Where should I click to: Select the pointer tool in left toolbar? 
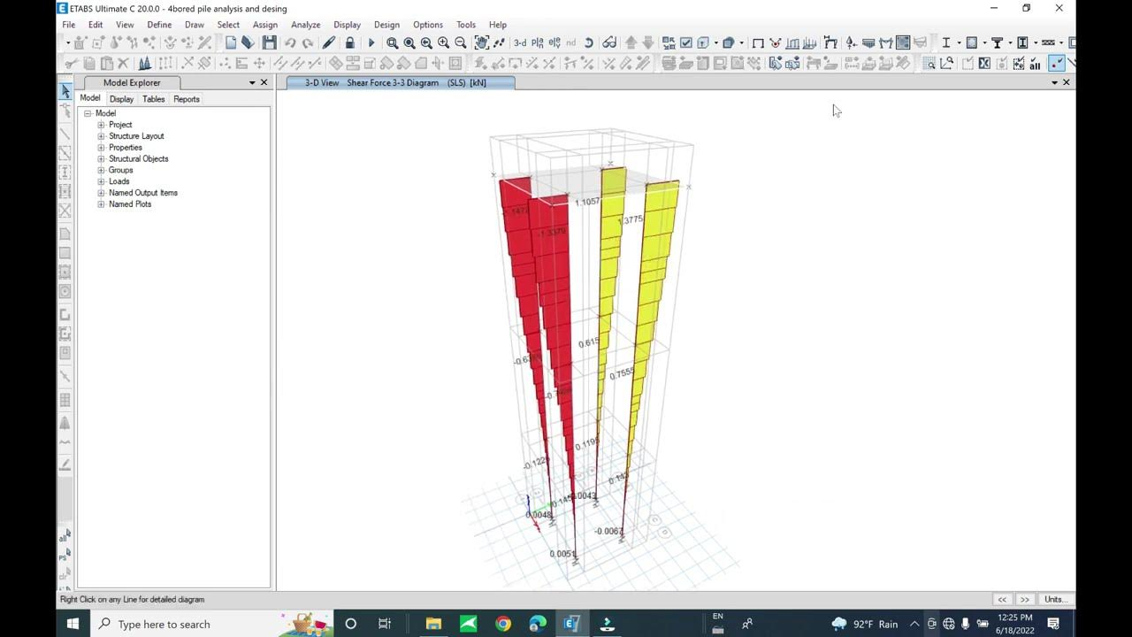65,92
